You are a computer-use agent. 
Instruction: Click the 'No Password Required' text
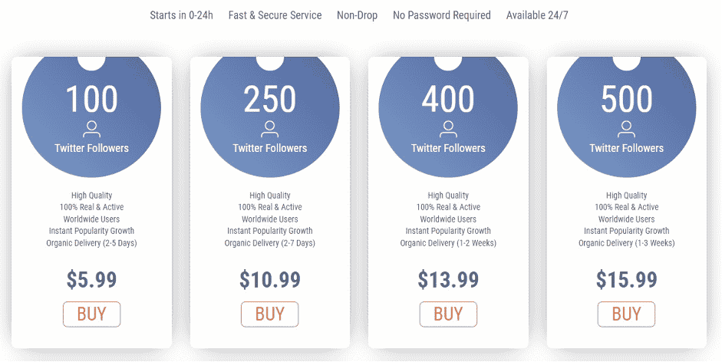[x=441, y=15]
